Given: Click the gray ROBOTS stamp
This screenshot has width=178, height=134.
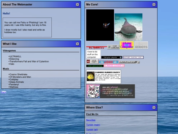Looking at the screenshot, I should (x=141, y=45).
